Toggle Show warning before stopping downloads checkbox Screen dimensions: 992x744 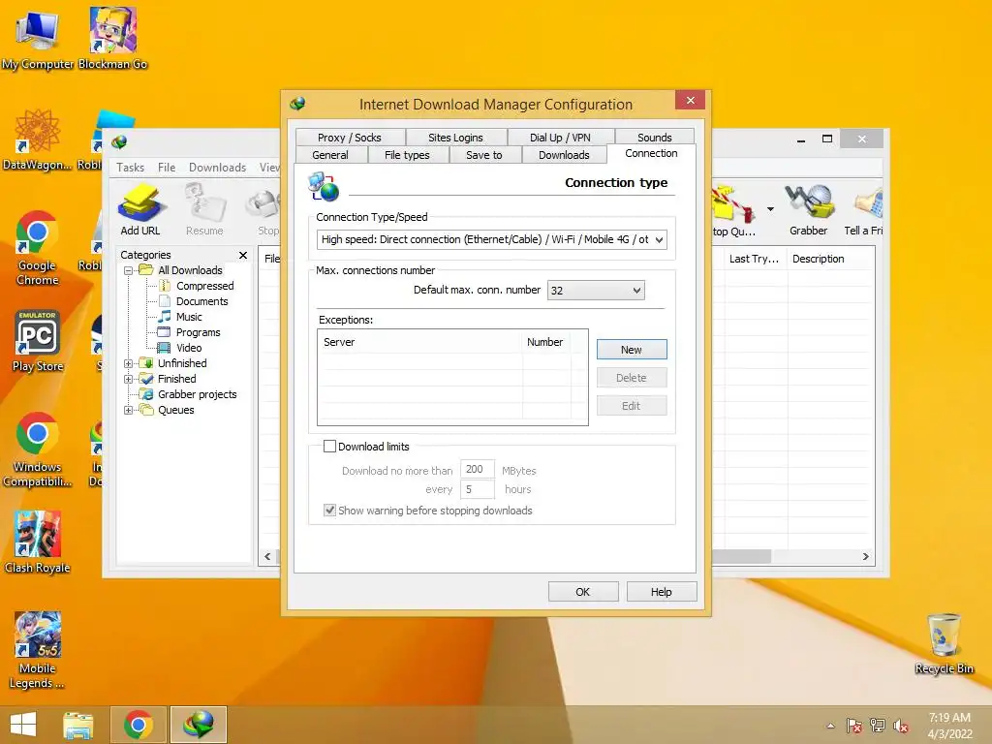tap(329, 510)
